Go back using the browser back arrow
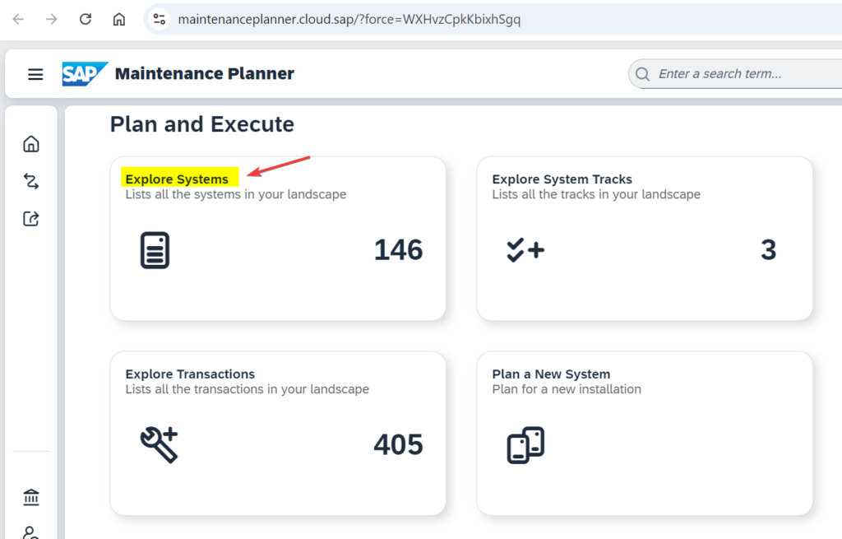 point(18,20)
